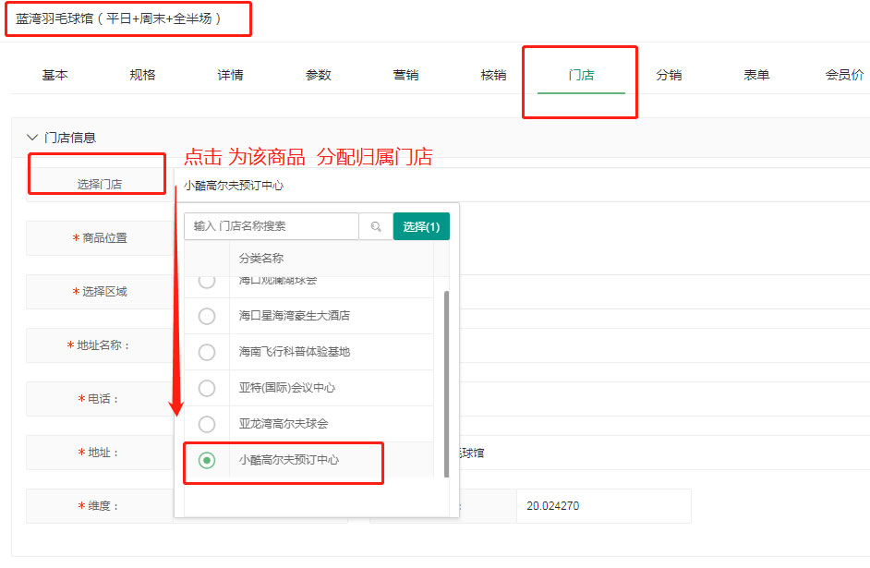The width and height of the screenshot is (870, 568).
Task: Switch to the 基本 tab
Action: 54,75
